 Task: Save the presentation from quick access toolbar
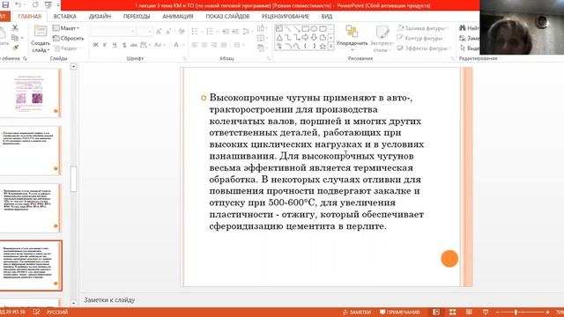5,5
